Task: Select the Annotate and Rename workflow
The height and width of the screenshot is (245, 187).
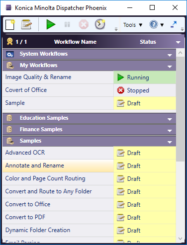Action: pos(58,165)
